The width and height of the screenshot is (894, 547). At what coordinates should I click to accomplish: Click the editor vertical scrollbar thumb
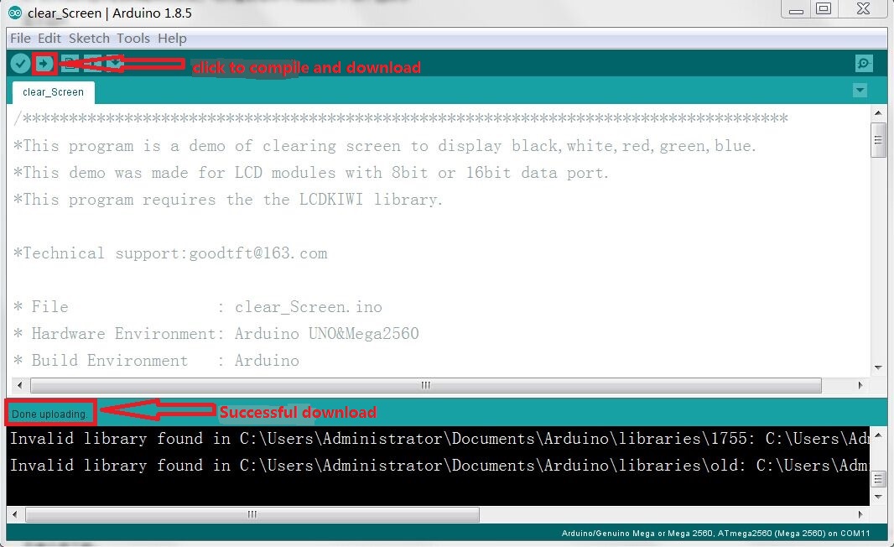tap(878, 139)
